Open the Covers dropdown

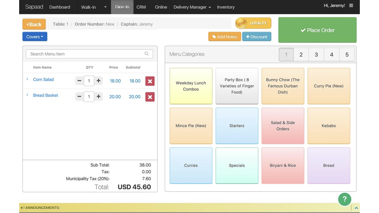pos(34,37)
